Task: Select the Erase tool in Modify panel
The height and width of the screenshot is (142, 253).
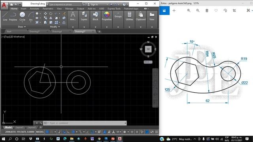Action: coord(64,14)
